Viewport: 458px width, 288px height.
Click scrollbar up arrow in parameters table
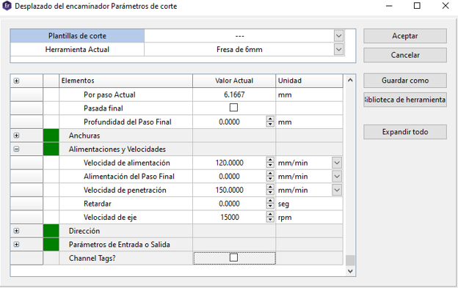pyautogui.click(x=350, y=80)
